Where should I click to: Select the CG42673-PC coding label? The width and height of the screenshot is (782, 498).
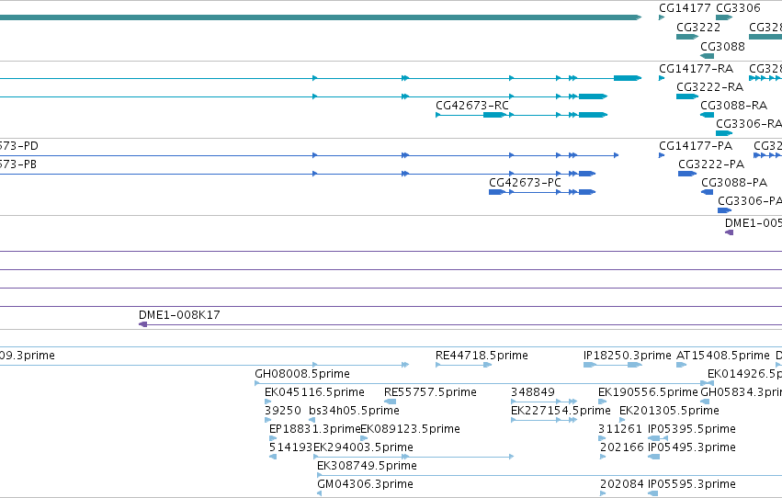[525, 183]
